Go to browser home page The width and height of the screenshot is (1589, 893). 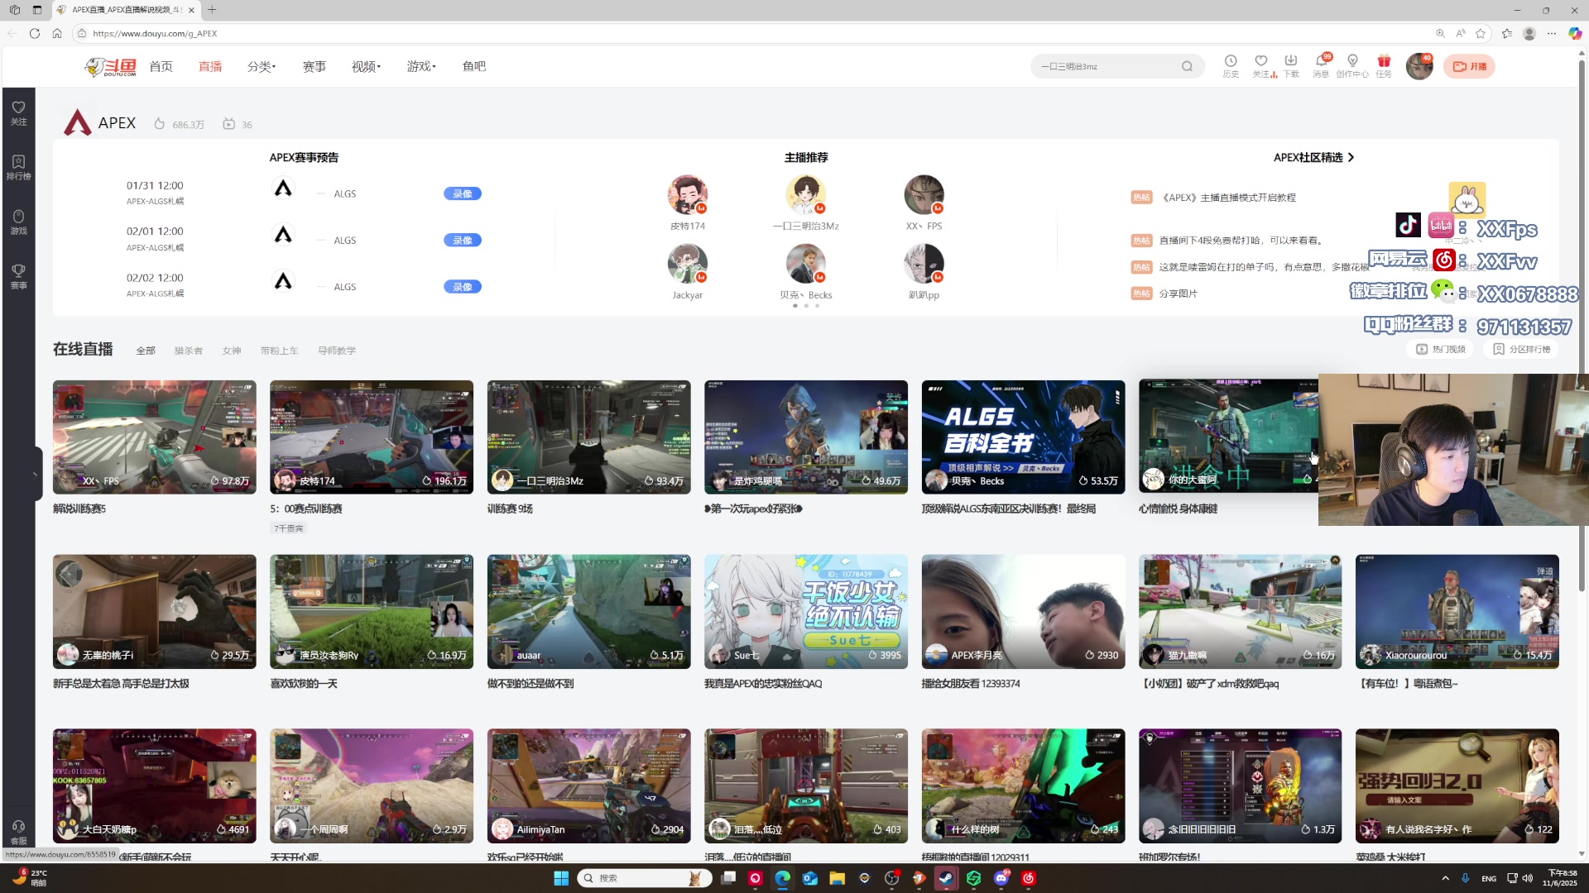pos(57,33)
